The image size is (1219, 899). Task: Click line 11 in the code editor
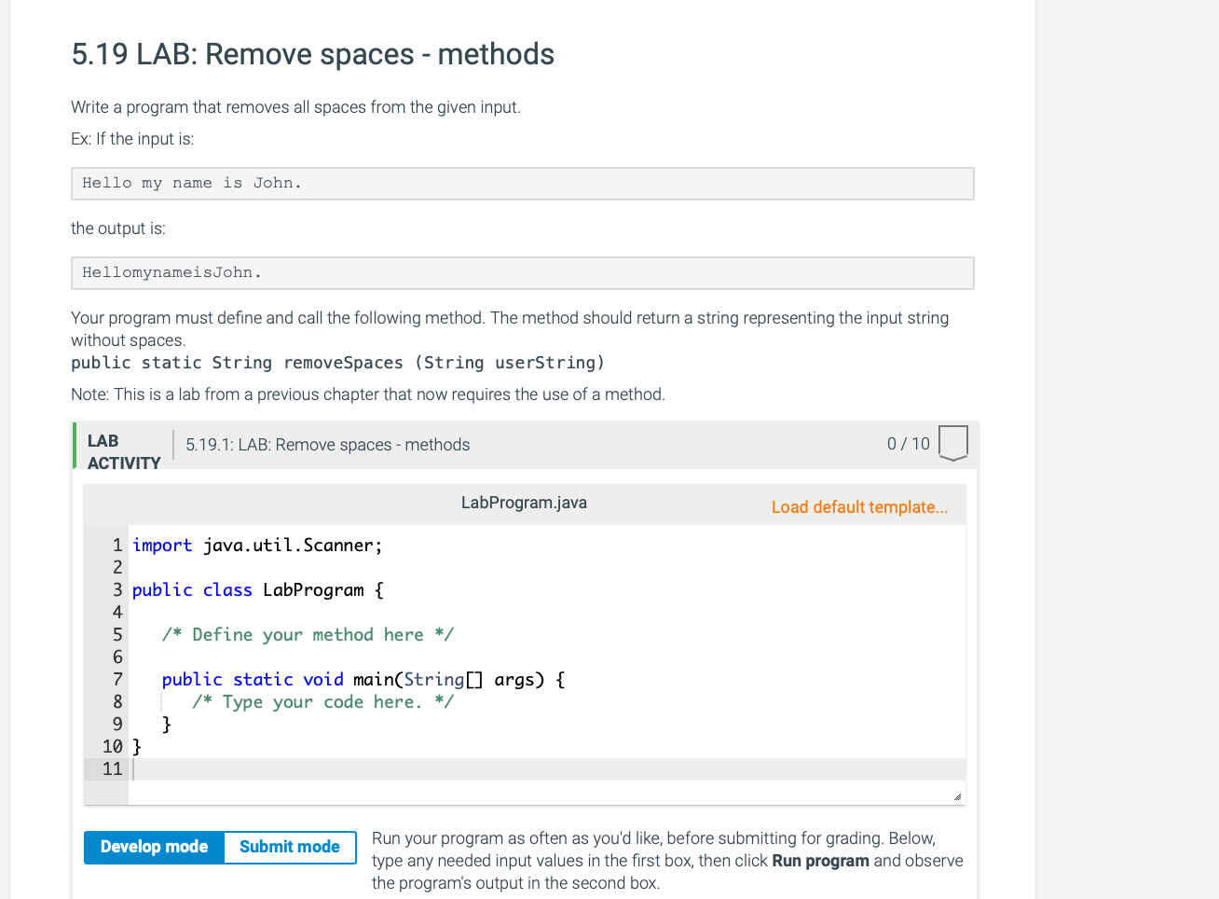point(547,769)
